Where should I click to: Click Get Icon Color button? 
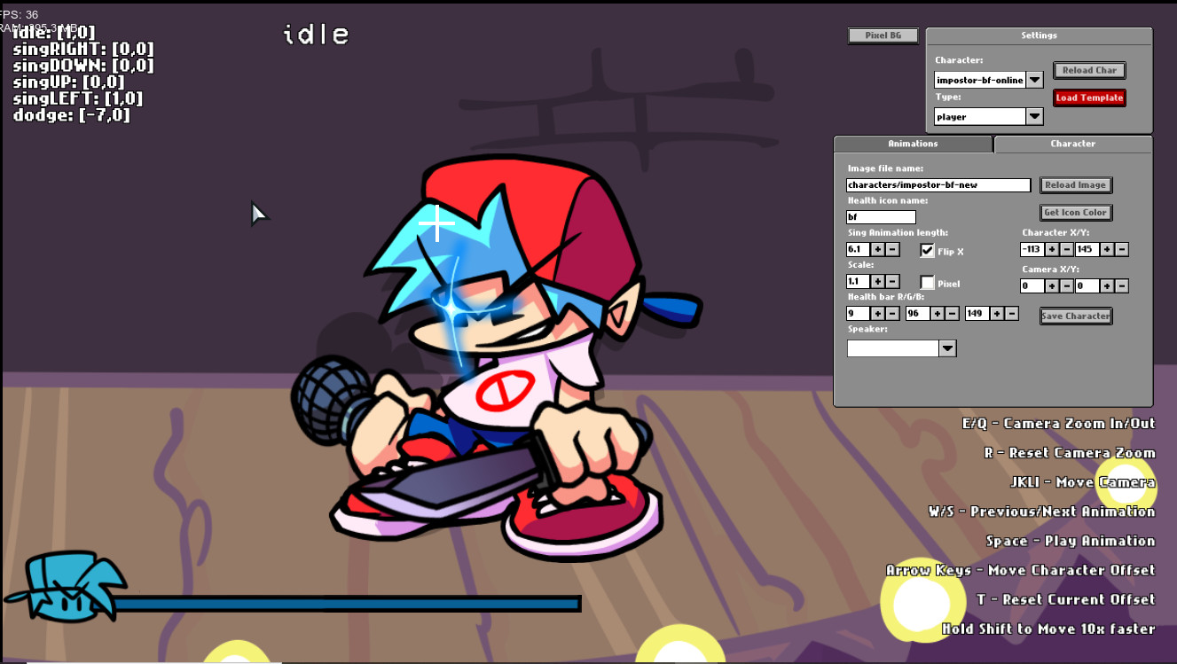coord(1076,213)
